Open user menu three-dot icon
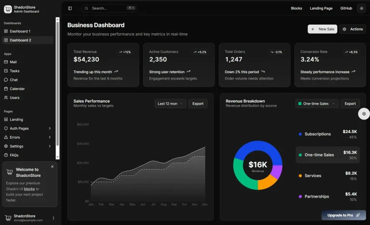Image resolution: width=370 pixels, height=225 pixels. 53,218
